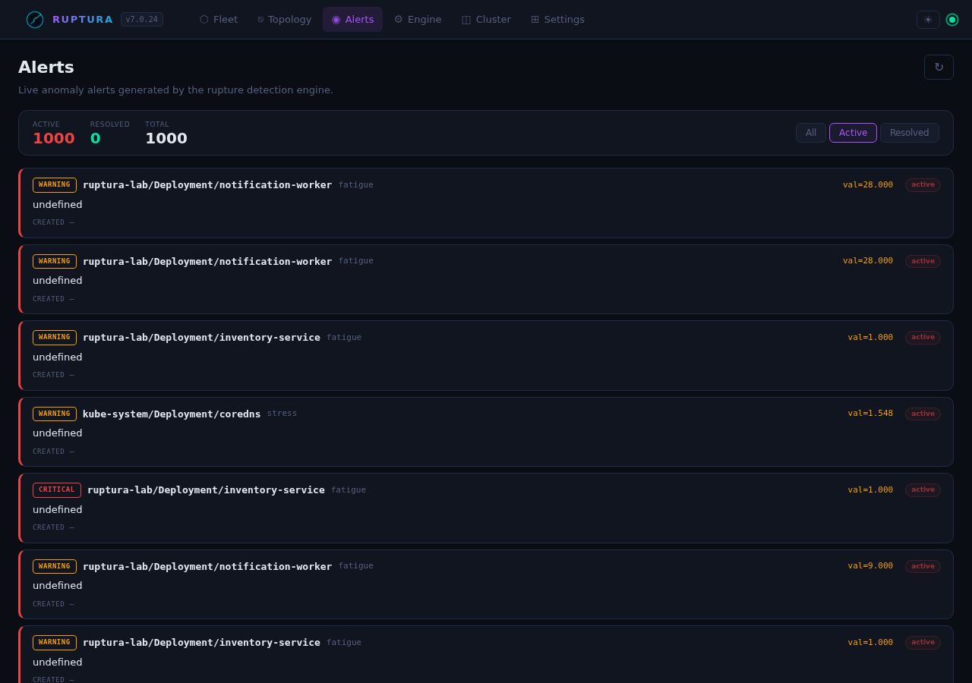Screen dimensions: 972x683
Task: Toggle the light/dark theme sun icon
Action: click(x=928, y=20)
